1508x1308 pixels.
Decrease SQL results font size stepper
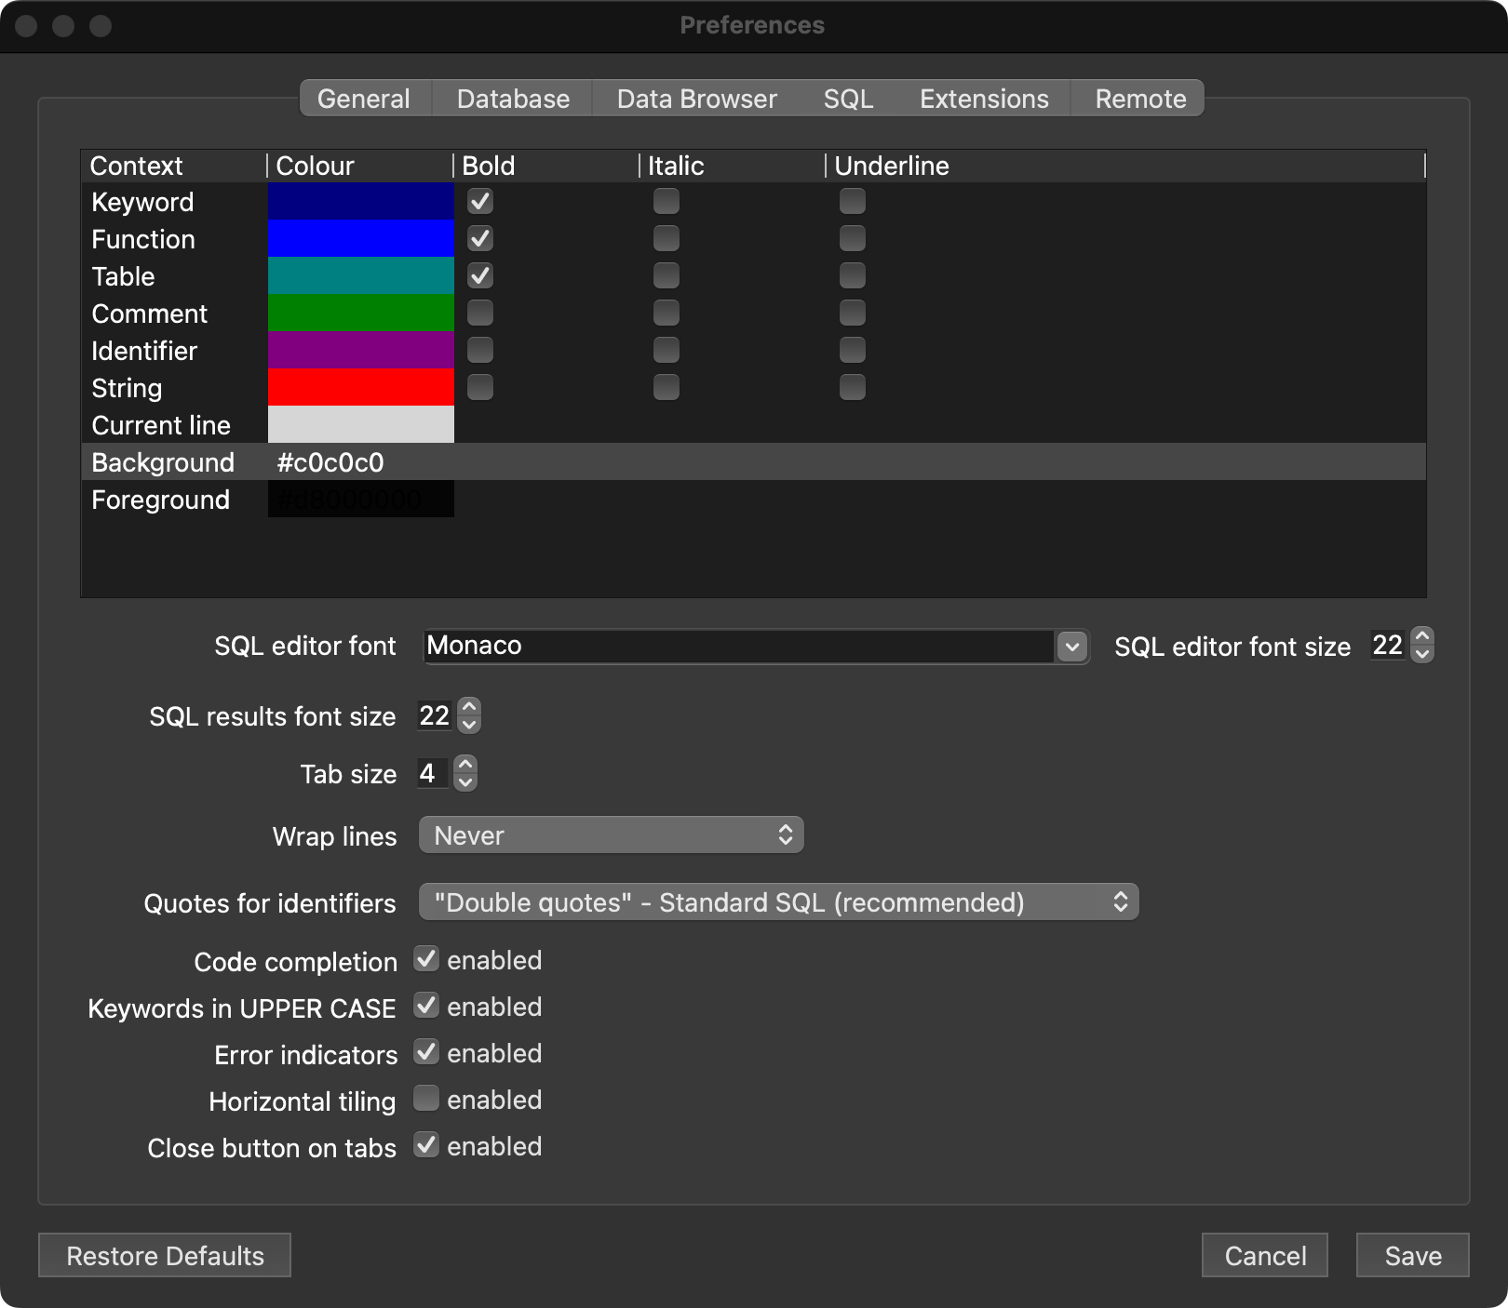click(x=469, y=725)
